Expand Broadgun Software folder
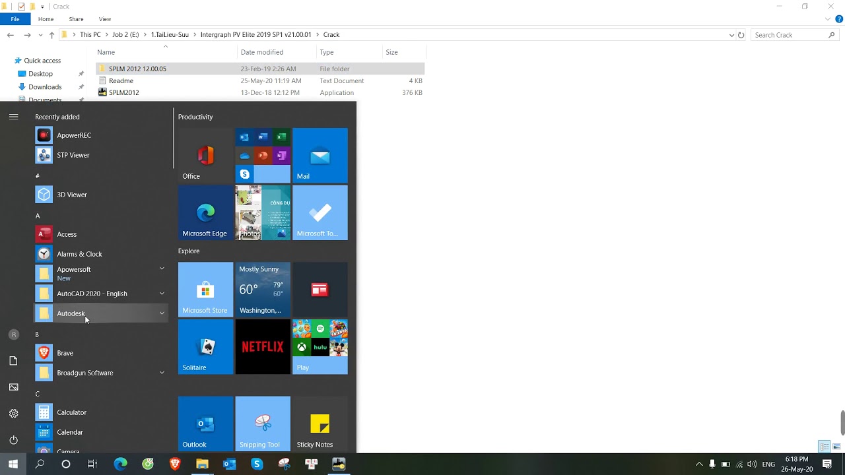 click(x=102, y=373)
